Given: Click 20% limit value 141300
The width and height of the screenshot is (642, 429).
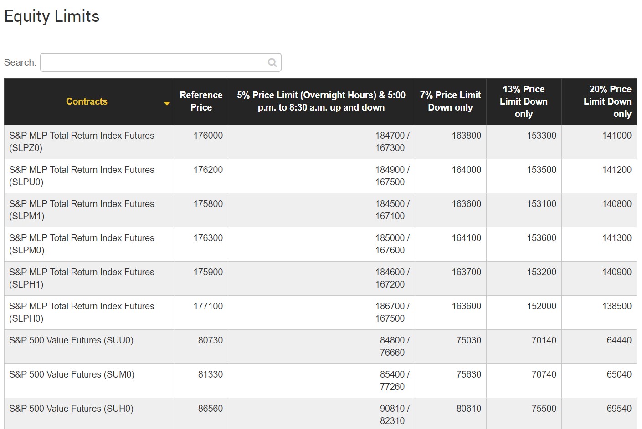Looking at the screenshot, I should (x=617, y=238).
